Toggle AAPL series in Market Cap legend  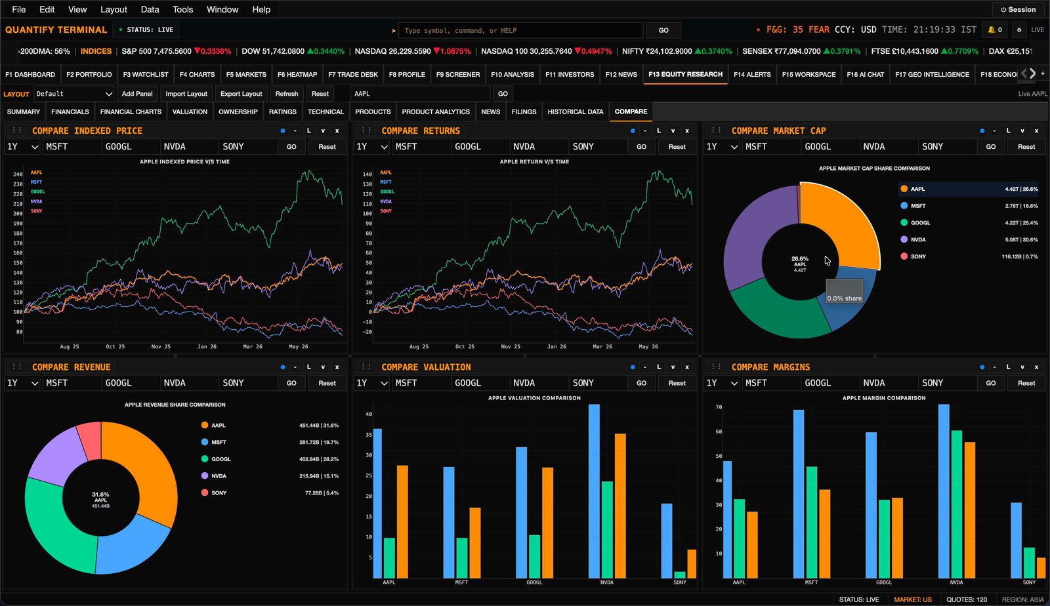point(969,189)
